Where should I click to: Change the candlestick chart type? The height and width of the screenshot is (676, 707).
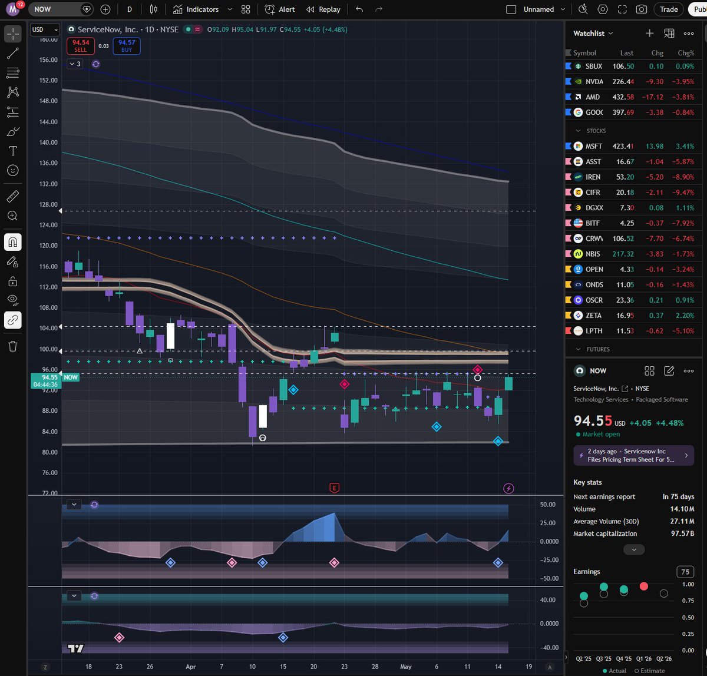(x=154, y=9)
